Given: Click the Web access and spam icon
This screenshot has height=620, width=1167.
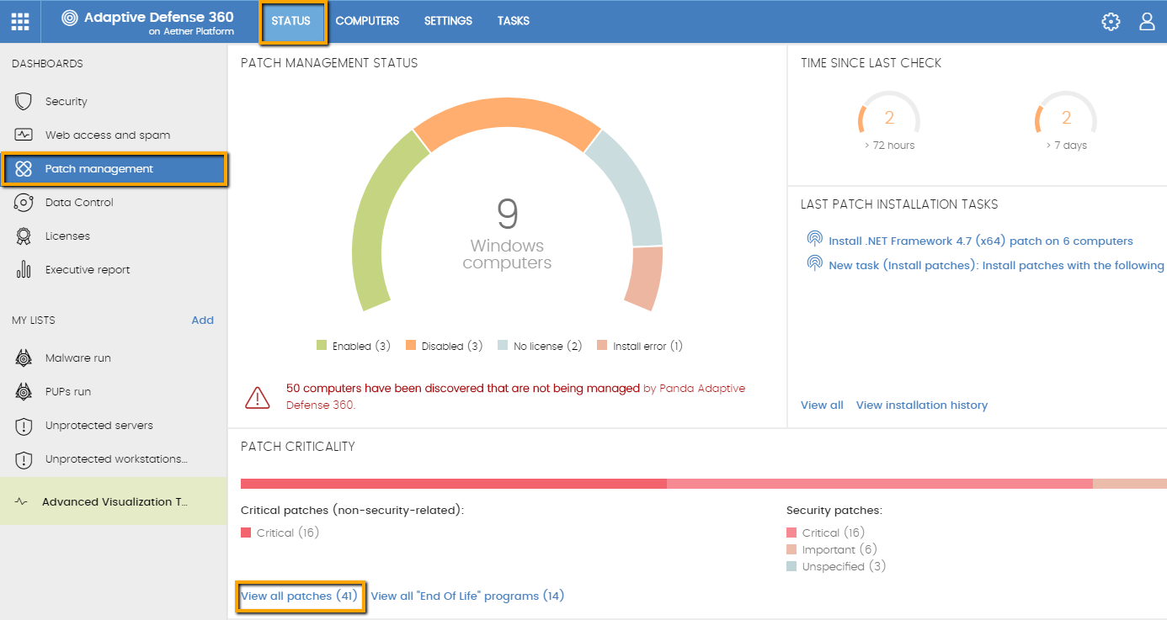Looking at the screenshot, I should coord(24,135).
